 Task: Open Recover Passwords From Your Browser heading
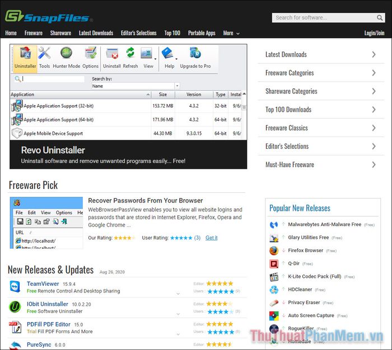tap(145, 201)
